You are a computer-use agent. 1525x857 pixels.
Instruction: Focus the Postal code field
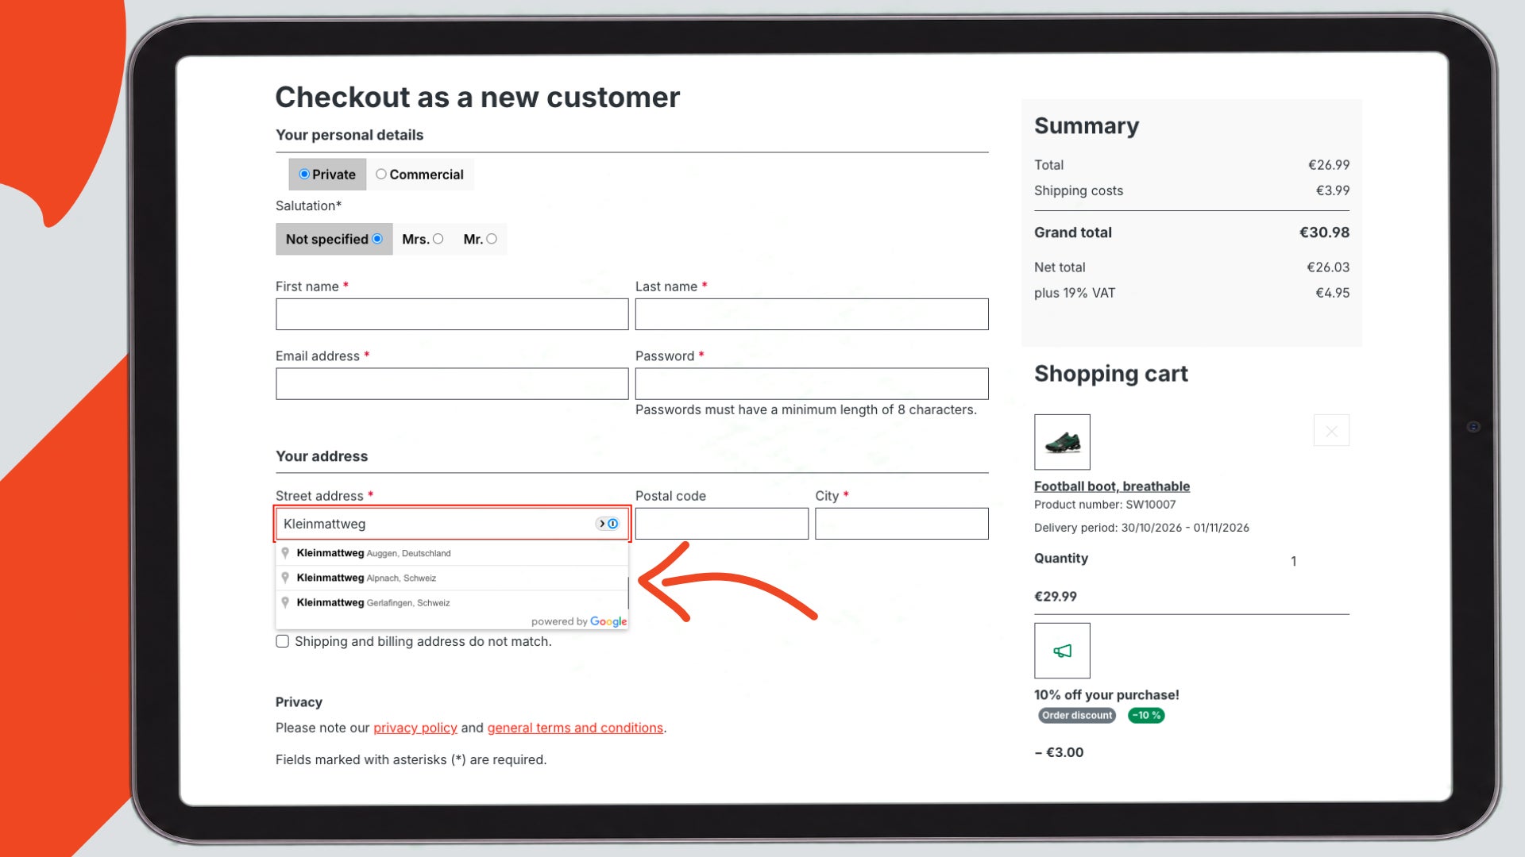pyautogui.click(x=722, y=524)
